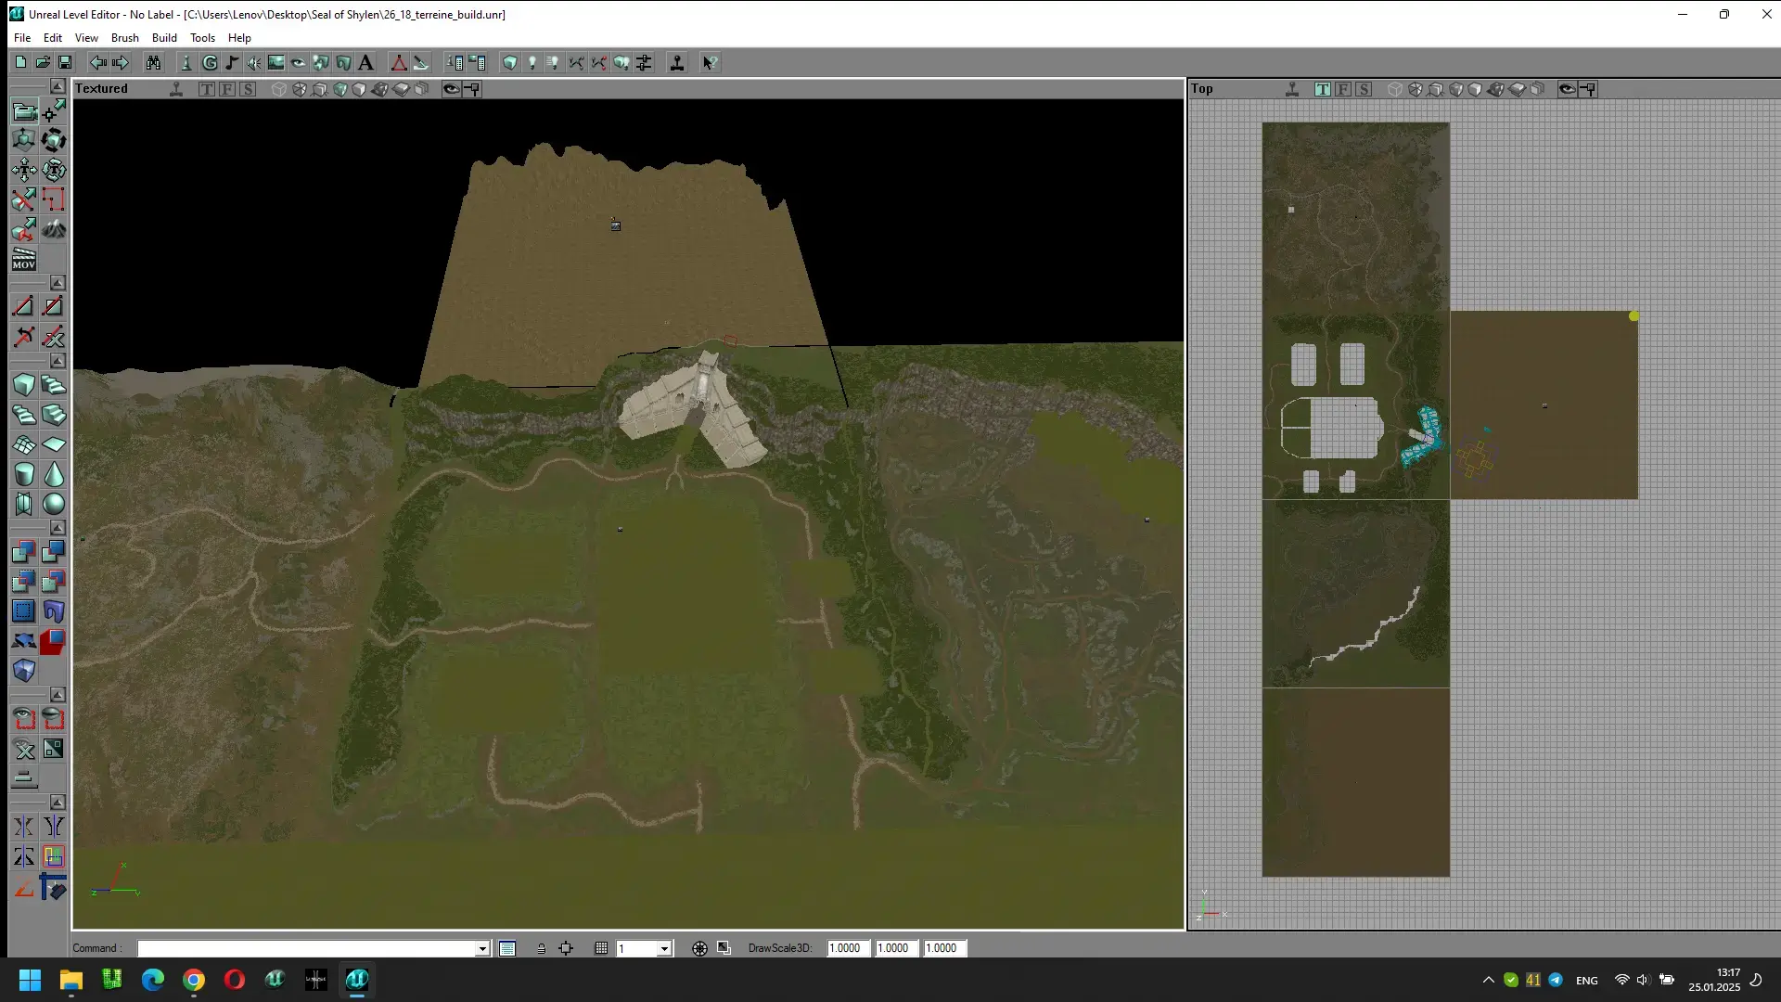Undo the last action with left arrow
The height and width of the screenshot is (1002, 1781).
pos(97,62)
